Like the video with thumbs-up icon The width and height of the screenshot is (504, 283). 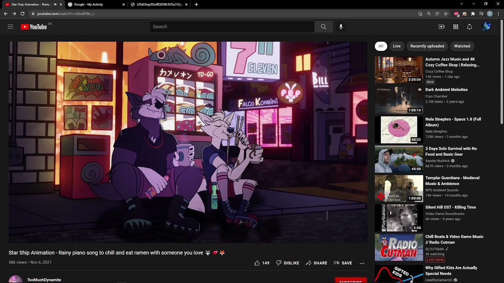[x=257, y=263]
